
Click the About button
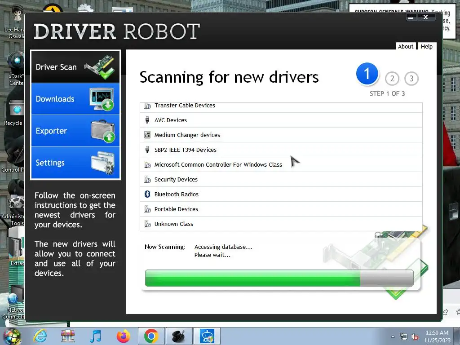pos(406,46)
